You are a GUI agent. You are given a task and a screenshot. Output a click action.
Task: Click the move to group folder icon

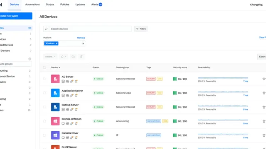[x=73, y=57]
